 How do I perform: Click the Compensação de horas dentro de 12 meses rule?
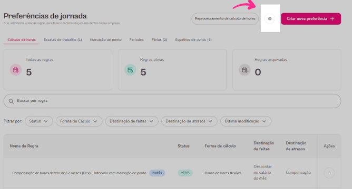pos(79,173)
